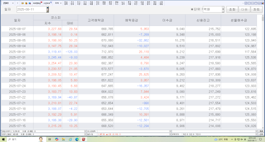Launch Copilot from the taskbar

click(x=57, y=139)
